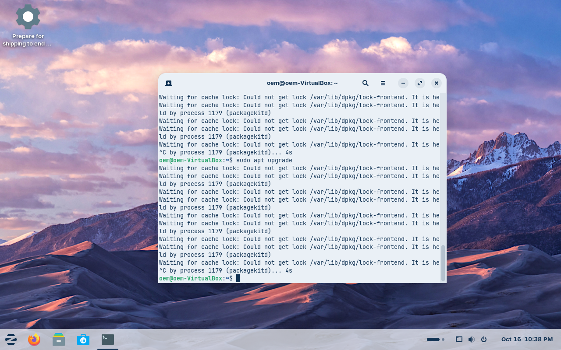Open the Zorin start menu
This screenshot has height=350, width=561.
pyautogui.click(x=11, y=339)
